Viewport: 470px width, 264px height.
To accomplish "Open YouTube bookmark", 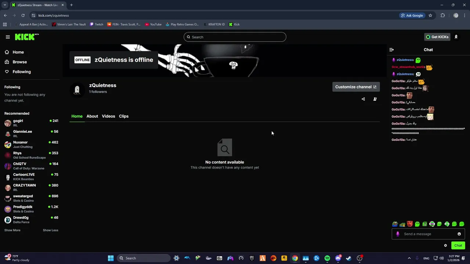I will point(153,25).
